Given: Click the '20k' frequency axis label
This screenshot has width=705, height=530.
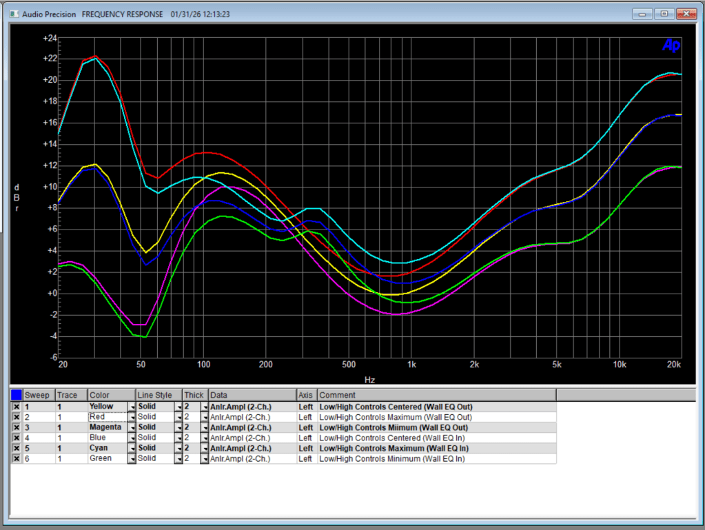Looking at the screenshot, I should tap(673, 365).
